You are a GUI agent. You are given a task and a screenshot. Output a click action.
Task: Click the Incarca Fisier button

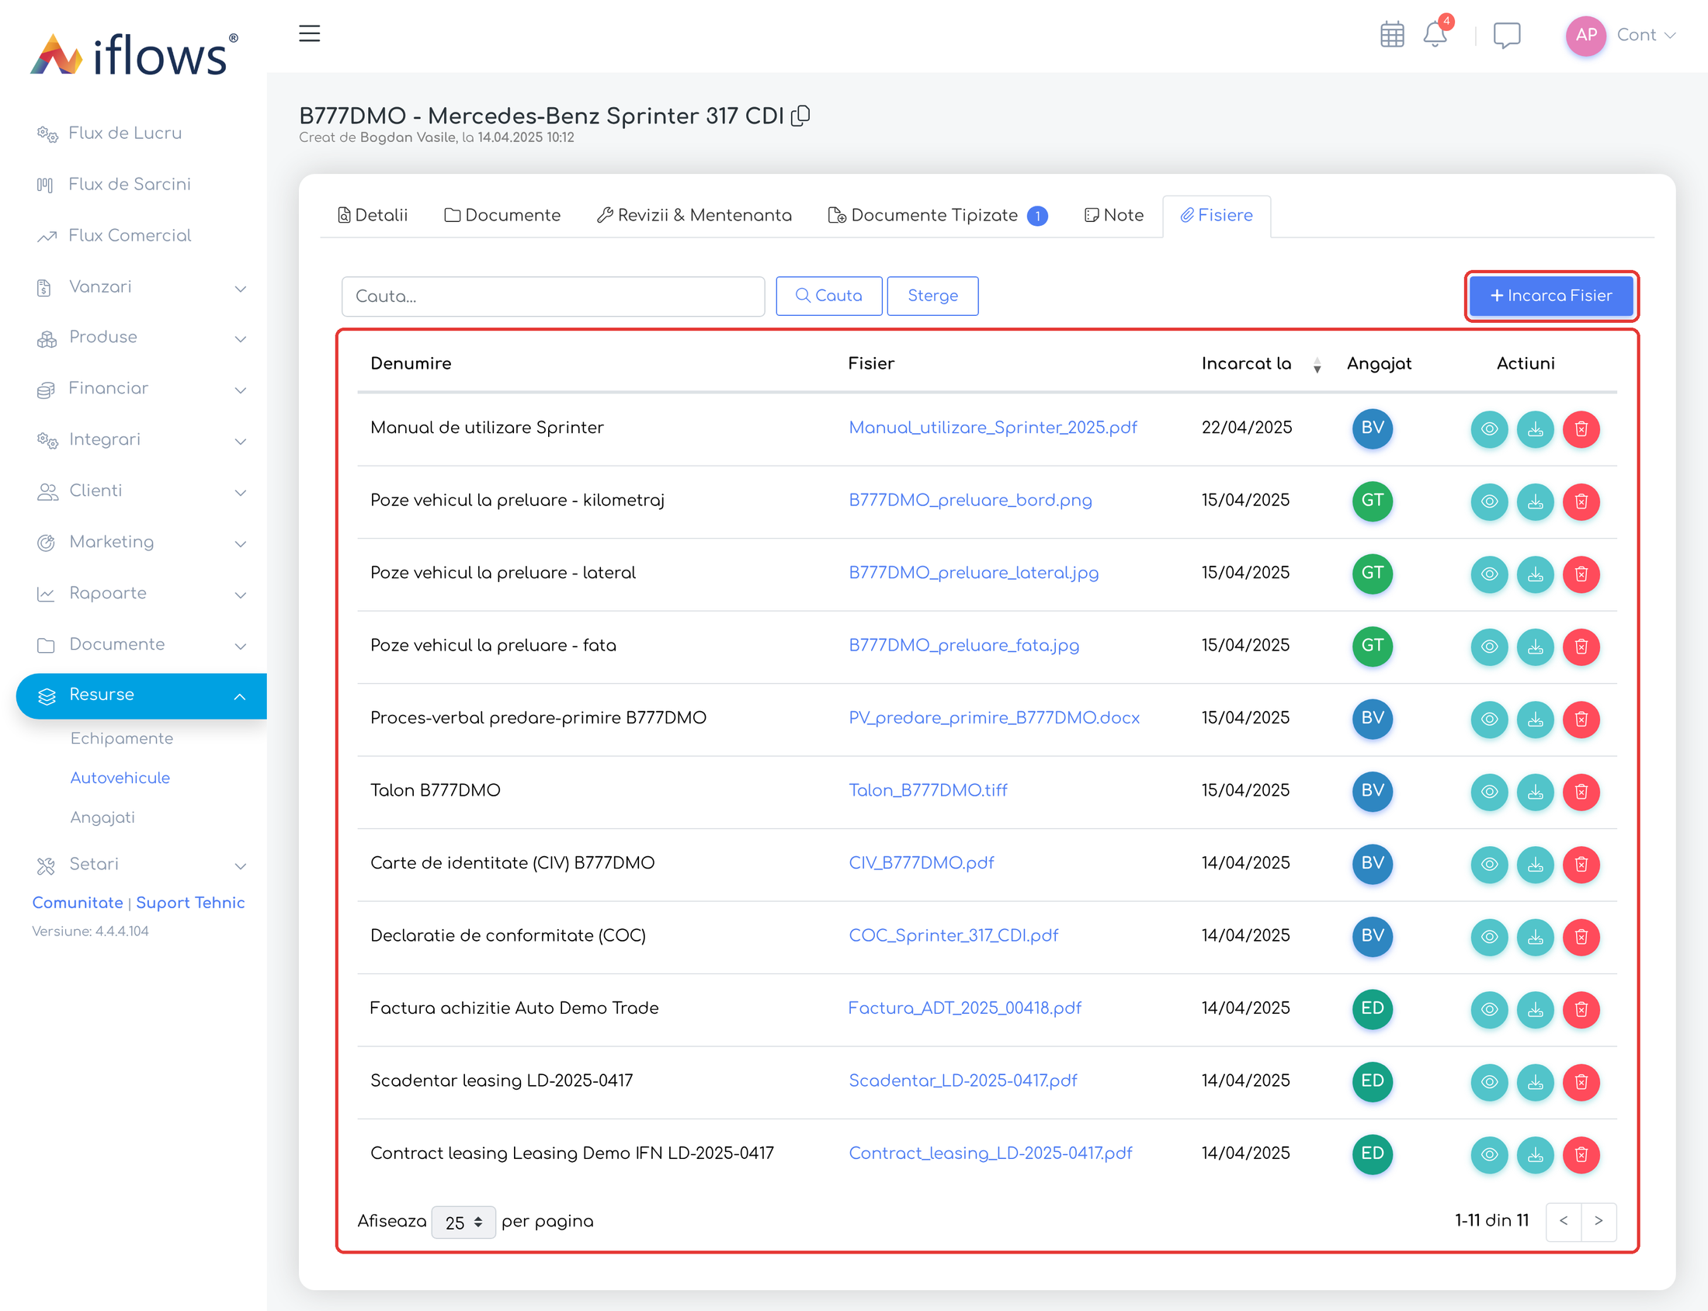(1550, 296)
